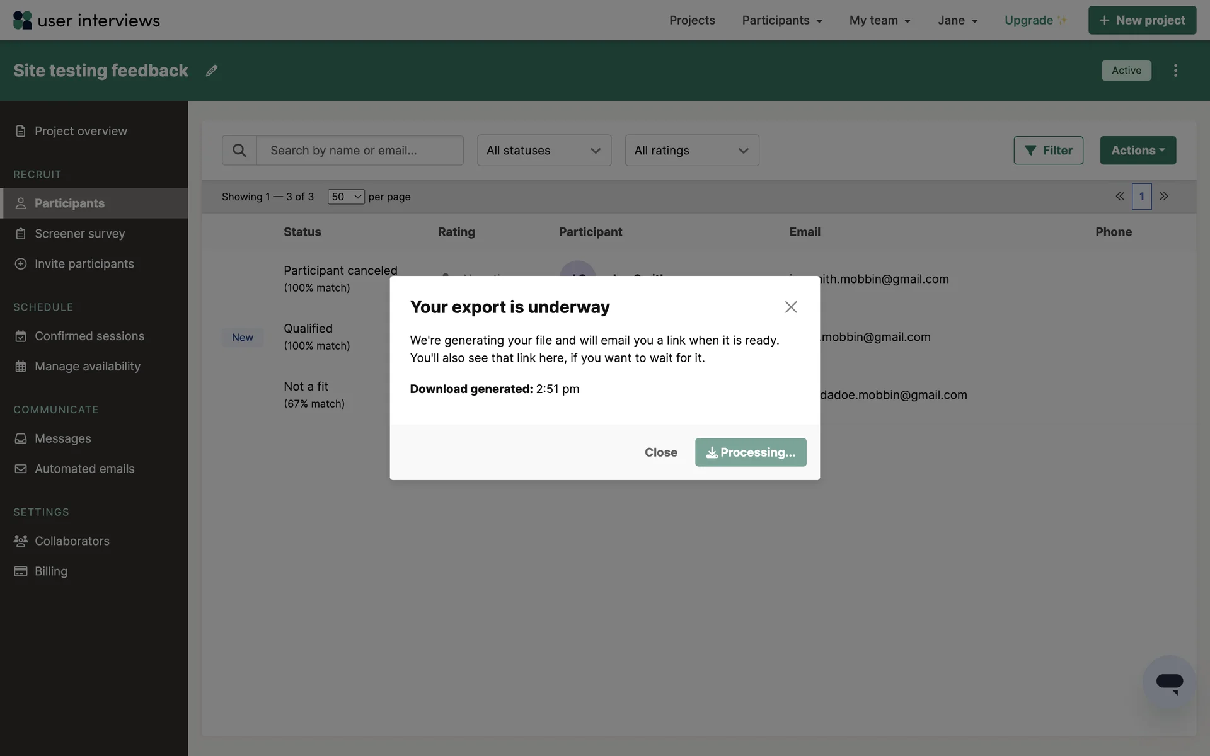Viewport: 1210px width, 756px height.
Task: Go to the last page using double chevron
Action: pyautogui.click(x=1164, y=197)
